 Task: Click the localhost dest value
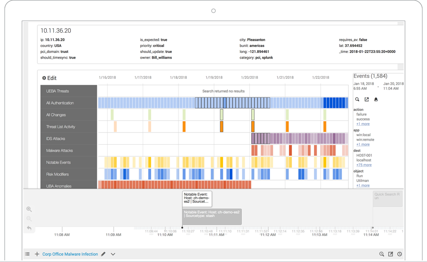364,160
